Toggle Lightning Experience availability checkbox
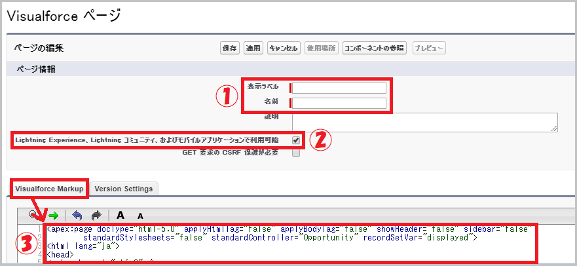The width and height of the screenshot is (577, 266). tap(296, 140)
